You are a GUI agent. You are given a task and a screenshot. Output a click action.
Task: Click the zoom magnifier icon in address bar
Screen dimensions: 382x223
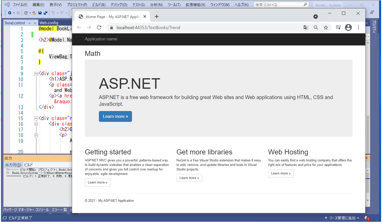[x=316, y=27]
